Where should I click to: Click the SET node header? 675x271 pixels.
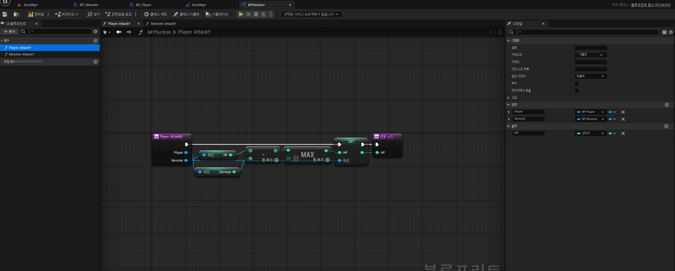coord(351,141)
